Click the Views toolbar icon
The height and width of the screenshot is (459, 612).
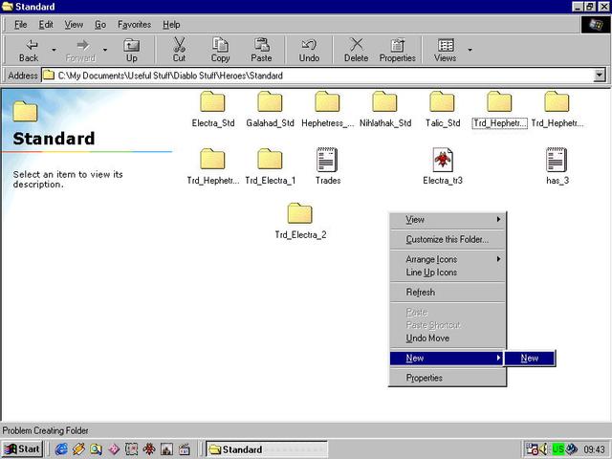coord(445,50)
